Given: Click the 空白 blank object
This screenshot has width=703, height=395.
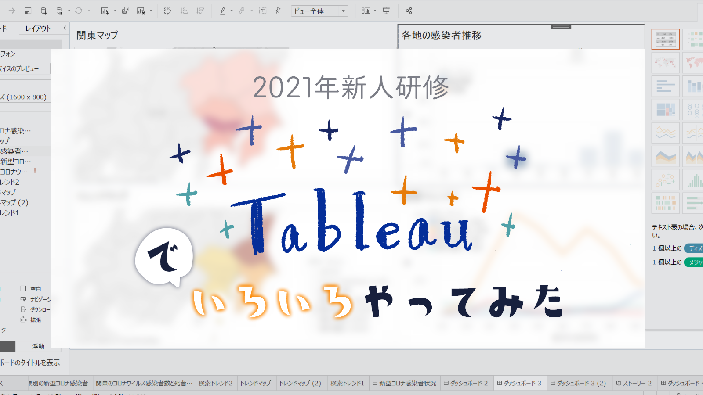Looking at the screenshot, I should (31, 289).
